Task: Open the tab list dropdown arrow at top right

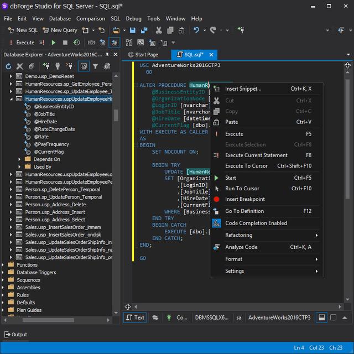Action: point(348,55)
